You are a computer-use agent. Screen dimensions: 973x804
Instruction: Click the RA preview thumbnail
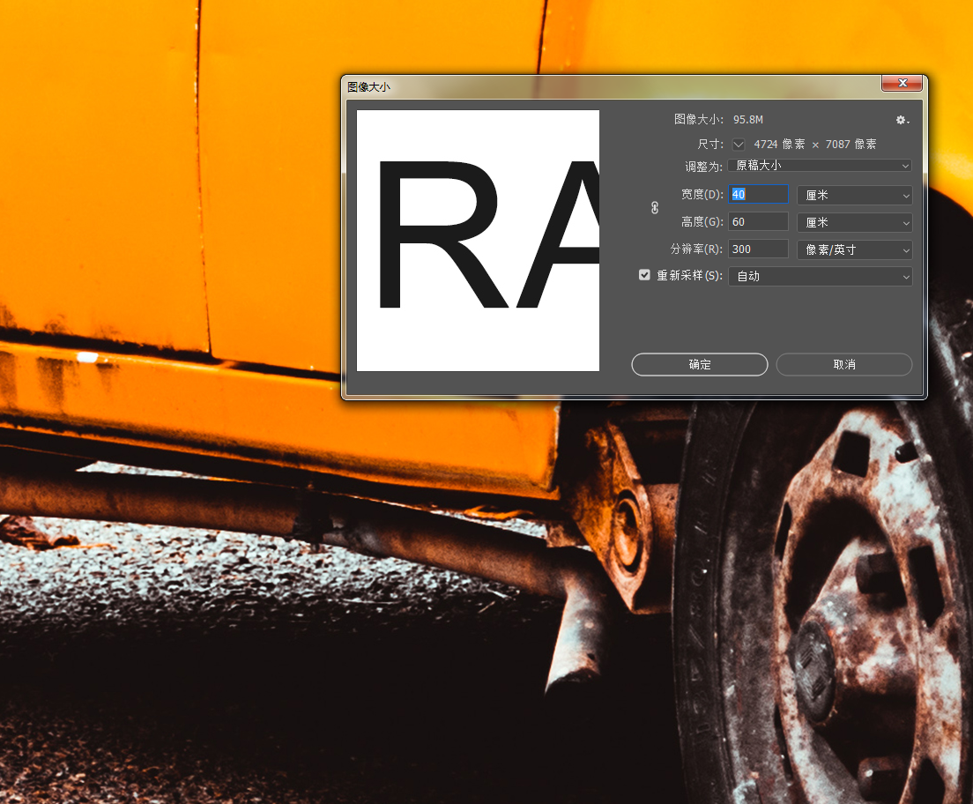pyautogui.click(x=478, y=241)
